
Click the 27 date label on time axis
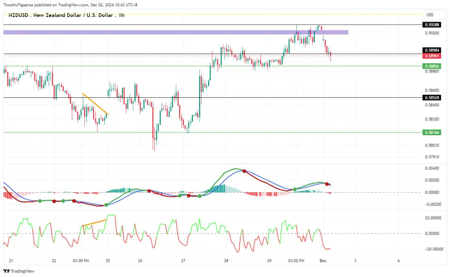click(x=183, y=261)
